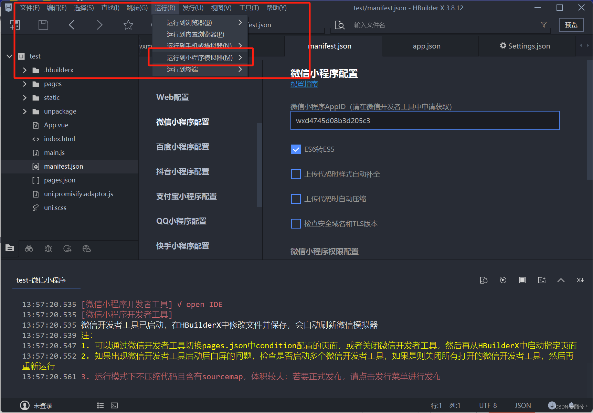This screenshot has width=593, height=413.
Task: Open 运行到小程序模拟器 submenu
Action: coord(200,57)
